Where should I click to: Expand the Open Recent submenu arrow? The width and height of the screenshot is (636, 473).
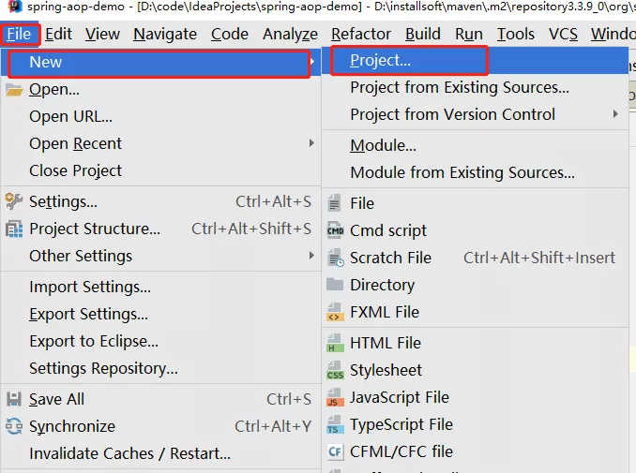(311, 143)
